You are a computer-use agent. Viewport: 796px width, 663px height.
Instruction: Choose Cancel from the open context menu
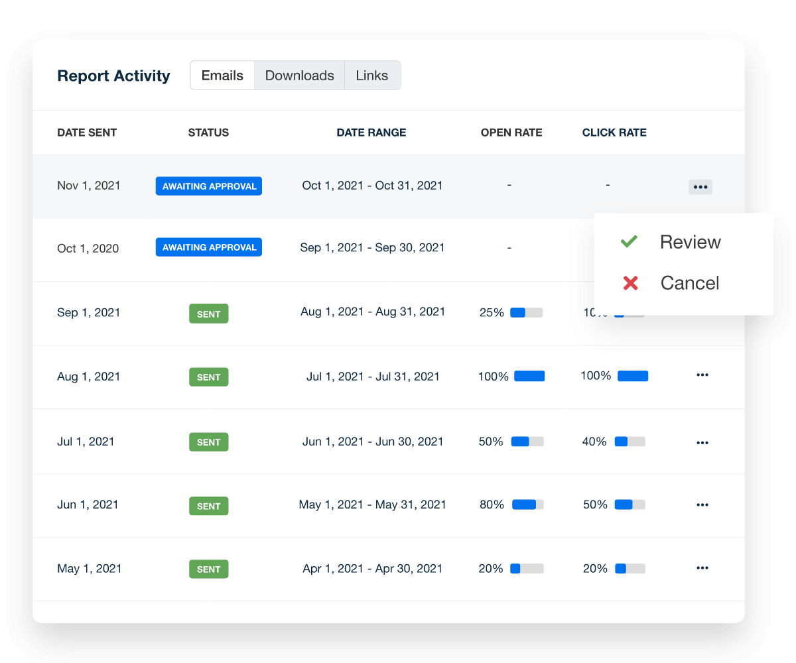(x=689, y=283)
